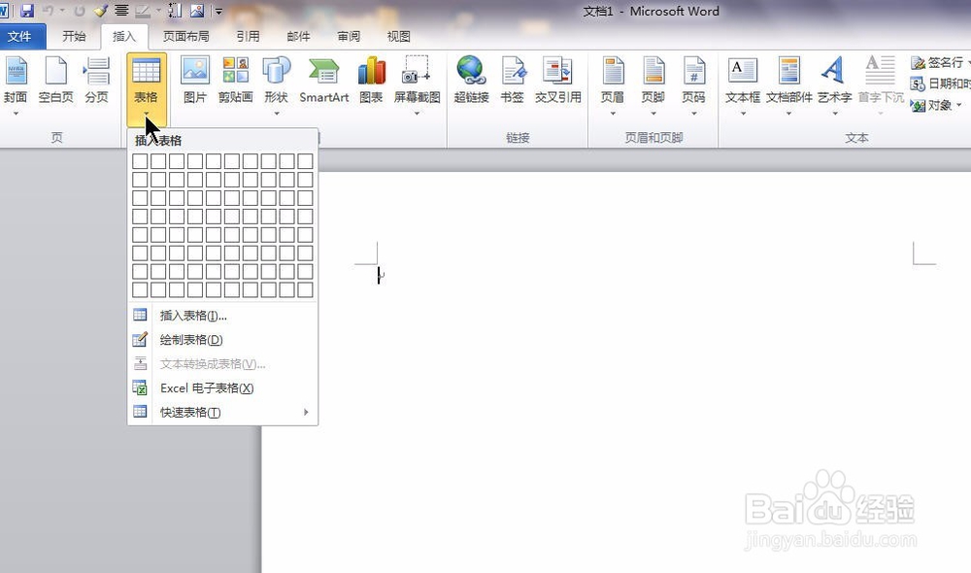Switch to the 开始 (Home) tab
Screen dimensions: 971x573
click(x=74, y=37)
